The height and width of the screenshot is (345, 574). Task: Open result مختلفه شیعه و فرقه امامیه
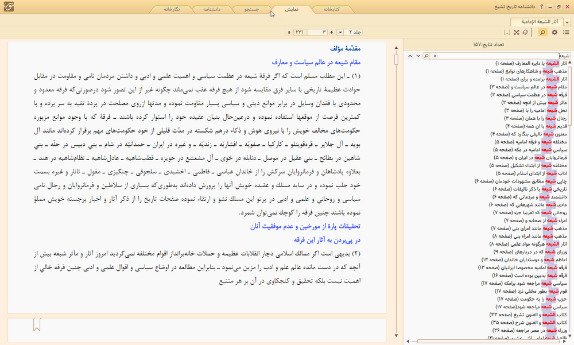[x=530, y=142]
